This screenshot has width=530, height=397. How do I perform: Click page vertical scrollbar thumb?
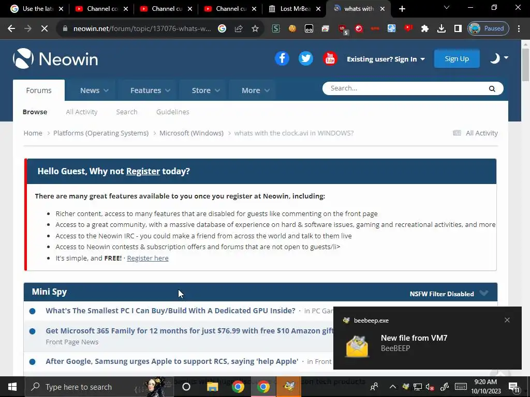[525, 65]
